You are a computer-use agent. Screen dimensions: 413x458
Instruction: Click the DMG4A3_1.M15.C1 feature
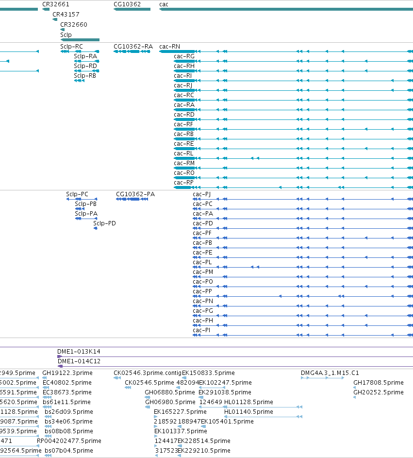pyautogui.click(x=323, y=378)
